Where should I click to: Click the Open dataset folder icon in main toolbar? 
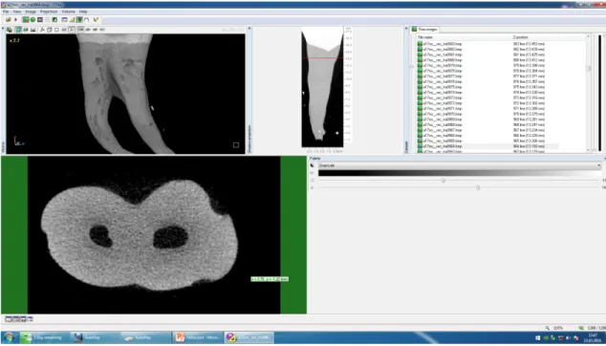pos(8,20)
